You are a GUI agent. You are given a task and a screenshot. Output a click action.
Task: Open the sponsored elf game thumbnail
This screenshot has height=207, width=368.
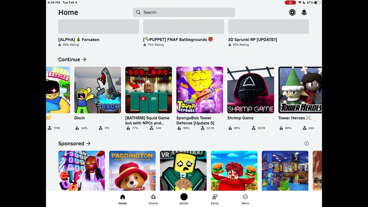[81, 170]
